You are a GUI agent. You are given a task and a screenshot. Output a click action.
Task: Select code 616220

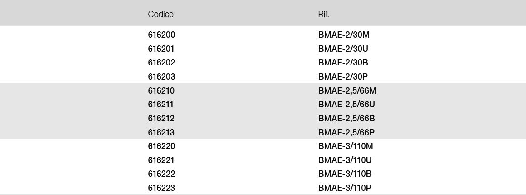click(162, 146)
